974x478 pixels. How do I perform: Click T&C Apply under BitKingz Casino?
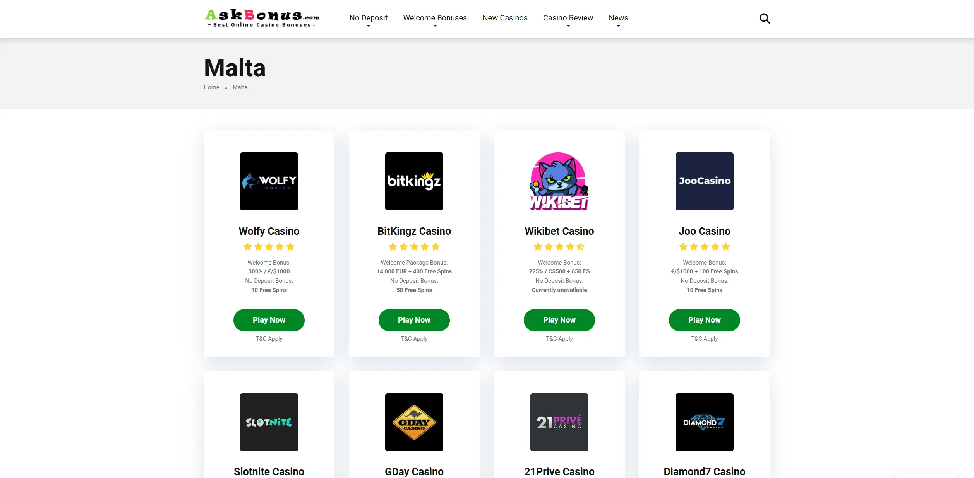pos(414,339)
